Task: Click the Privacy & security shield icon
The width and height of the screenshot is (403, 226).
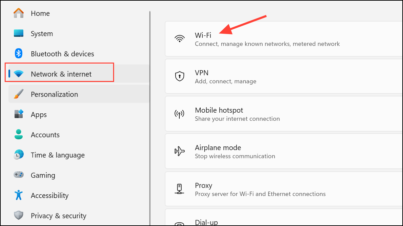Action: [x=18, y=216]
